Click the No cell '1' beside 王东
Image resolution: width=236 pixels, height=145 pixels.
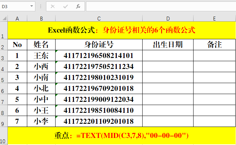(17, 56)
